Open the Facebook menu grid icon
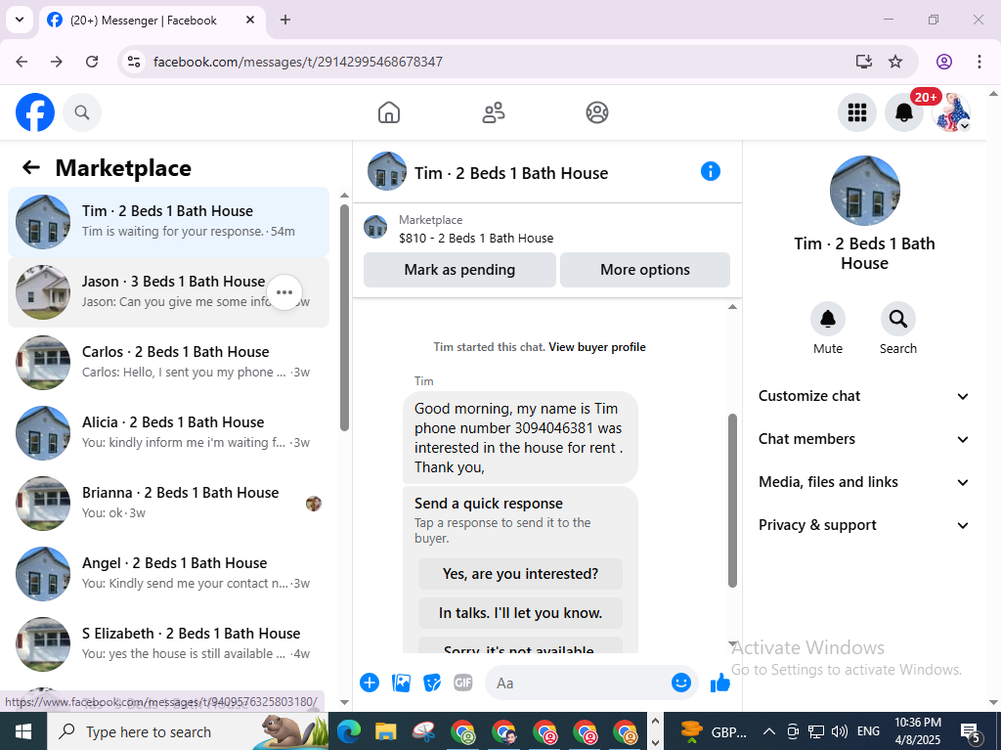Image resolution: width=1001 pixels, height=750 pixels. click(856, 112)
